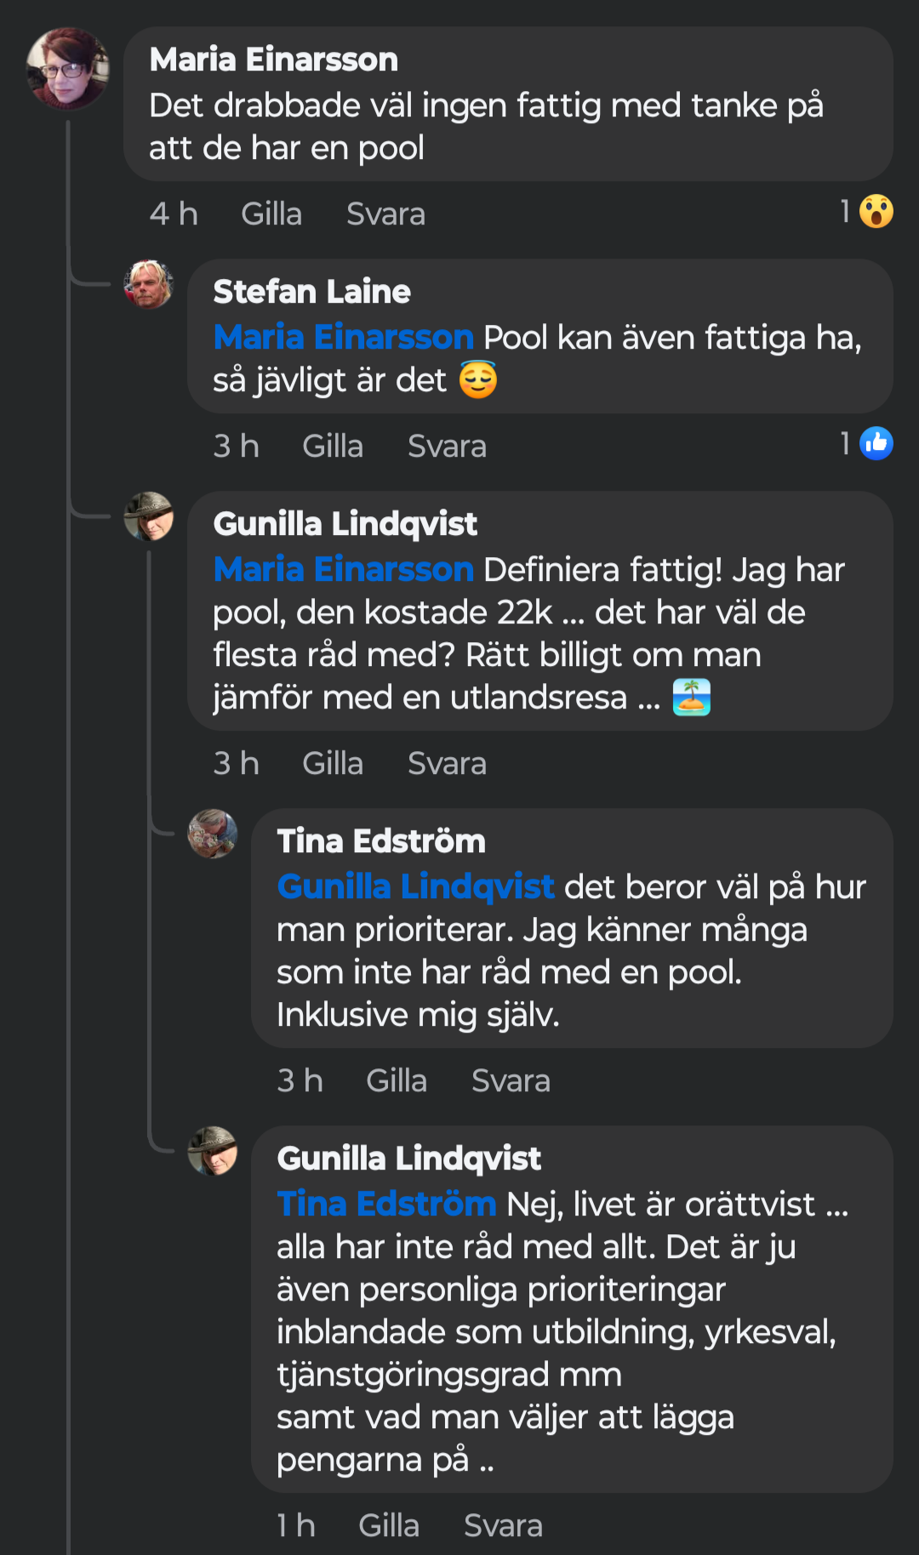Image resolution: width=919 pixels, height=1555 pixels.
Task: Open Tina Edström's profile picture
Action: pos(213,834)
